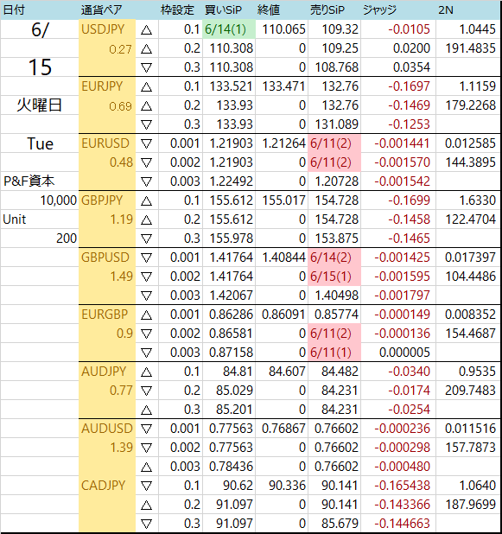Select the AUDJPY currency pair cell
Viewport: 502px width, 534px height.
coord(107,372)
